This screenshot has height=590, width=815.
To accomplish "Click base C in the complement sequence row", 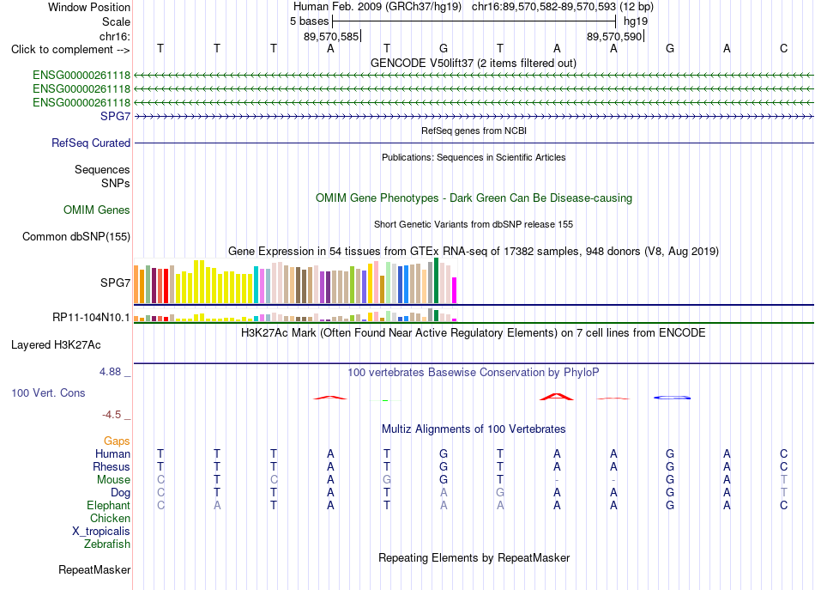I will 783,49.
